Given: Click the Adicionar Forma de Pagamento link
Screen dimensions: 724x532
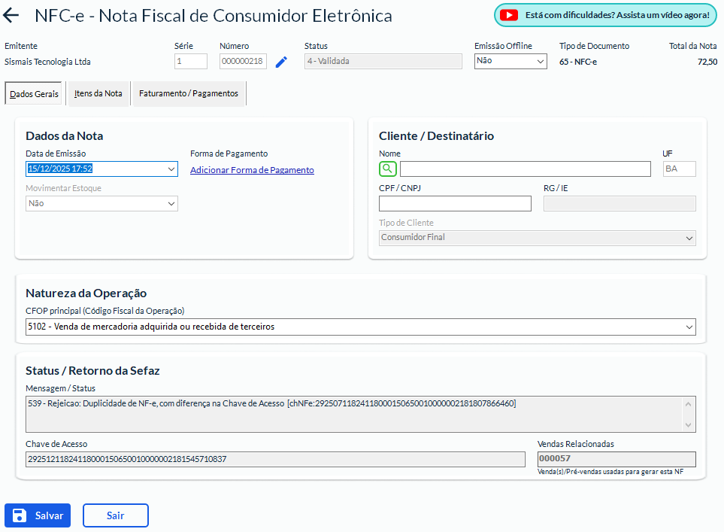Looking at the screenshot, I should (252, 170).
